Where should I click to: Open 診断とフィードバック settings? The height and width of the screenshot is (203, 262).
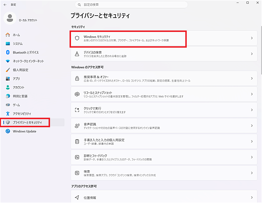pyautogui.click(x=164, y=157)
